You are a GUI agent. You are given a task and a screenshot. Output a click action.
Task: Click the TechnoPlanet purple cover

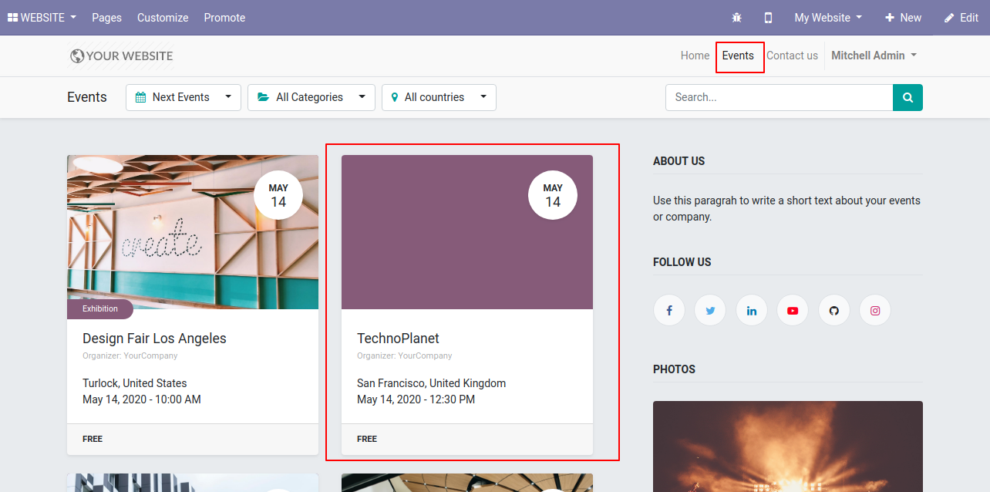[467, 232]
